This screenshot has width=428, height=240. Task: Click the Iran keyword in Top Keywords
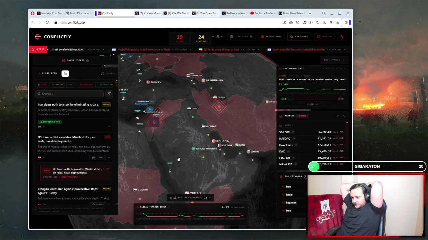pos(288,187)
